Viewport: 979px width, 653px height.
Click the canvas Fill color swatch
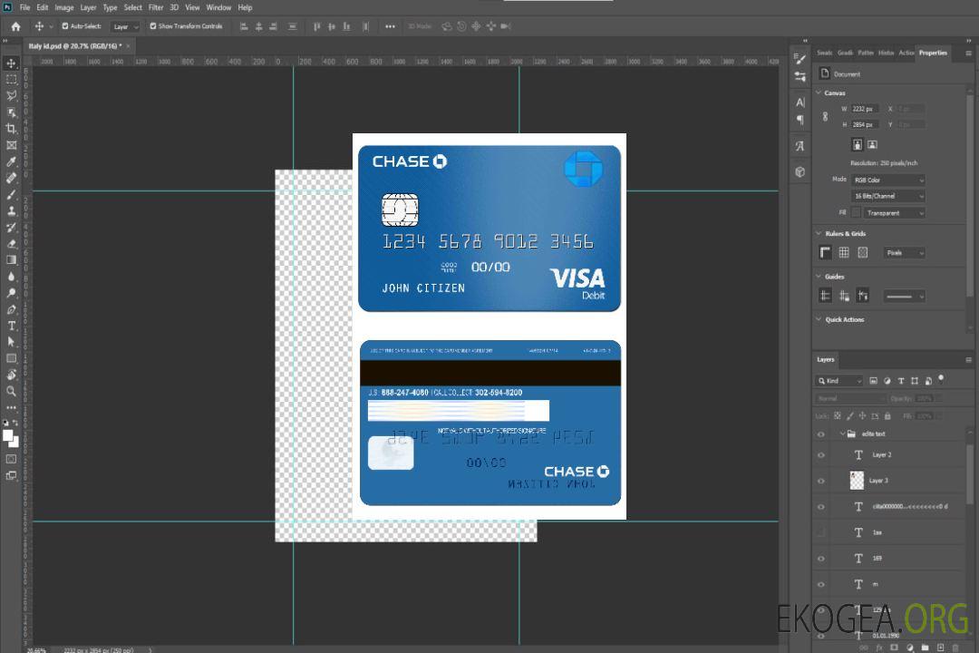(856, 213)
